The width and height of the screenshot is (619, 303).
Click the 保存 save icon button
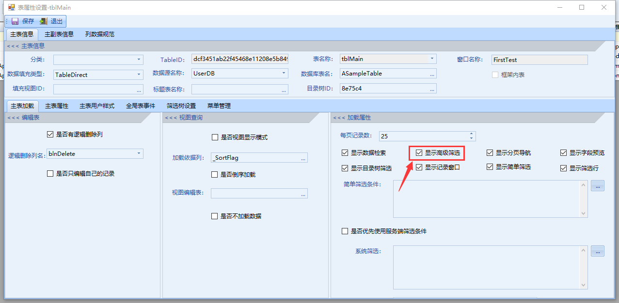pyautogui.click(x=23, y=21)
